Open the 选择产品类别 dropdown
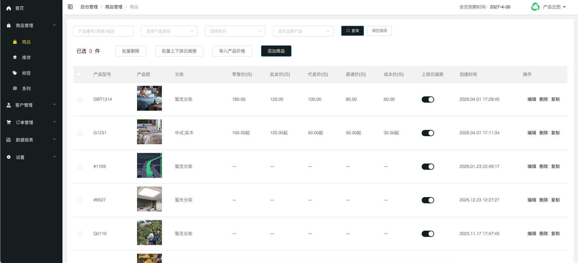Image resolution: width=578 pixels, height=263 pixels. pos(169,31)
